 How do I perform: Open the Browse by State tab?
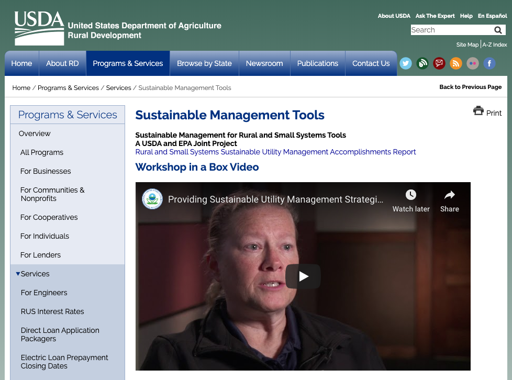click(204, 63)
